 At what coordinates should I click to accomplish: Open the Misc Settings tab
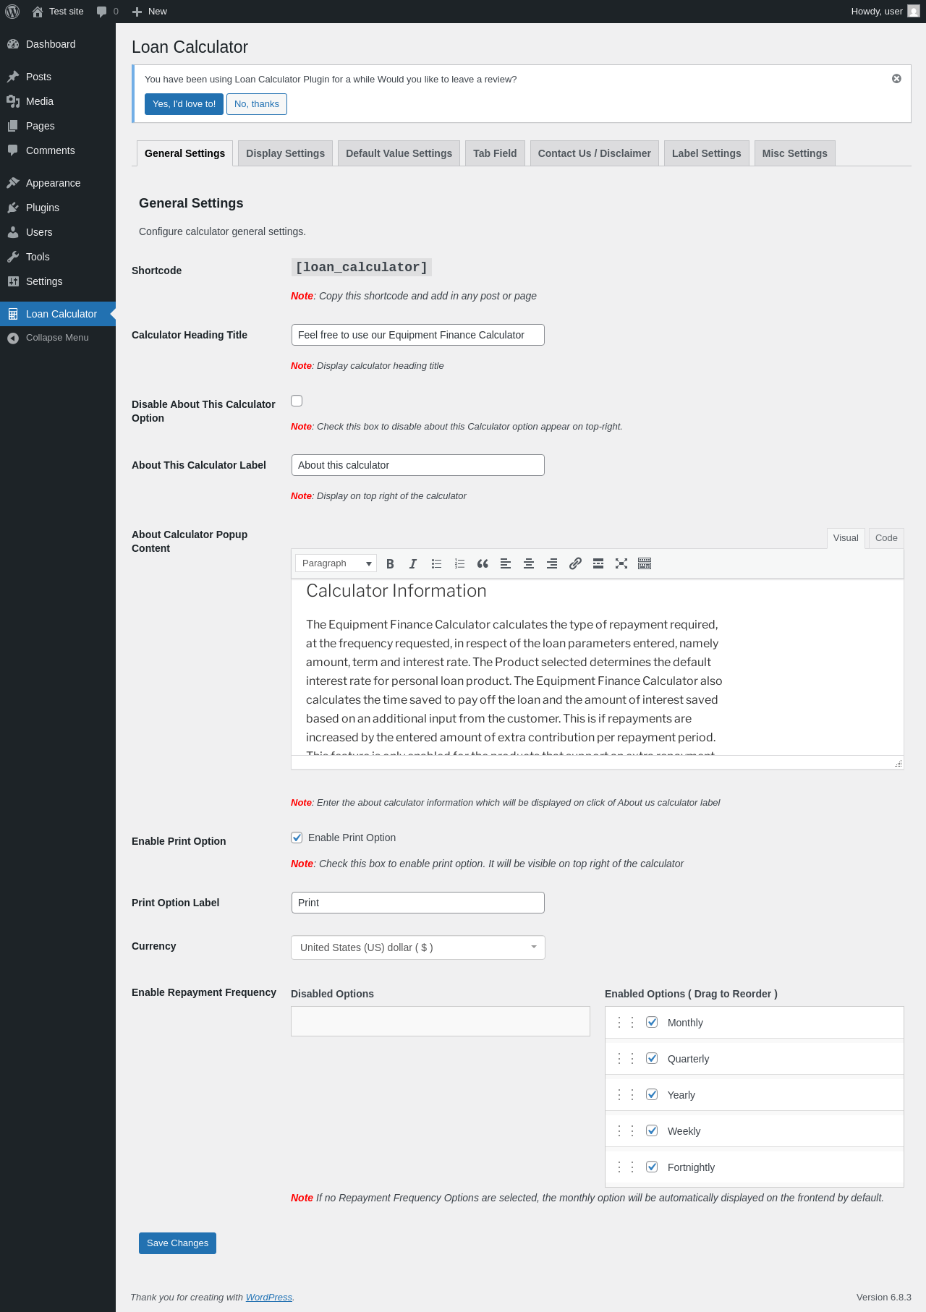coord(794,153)
